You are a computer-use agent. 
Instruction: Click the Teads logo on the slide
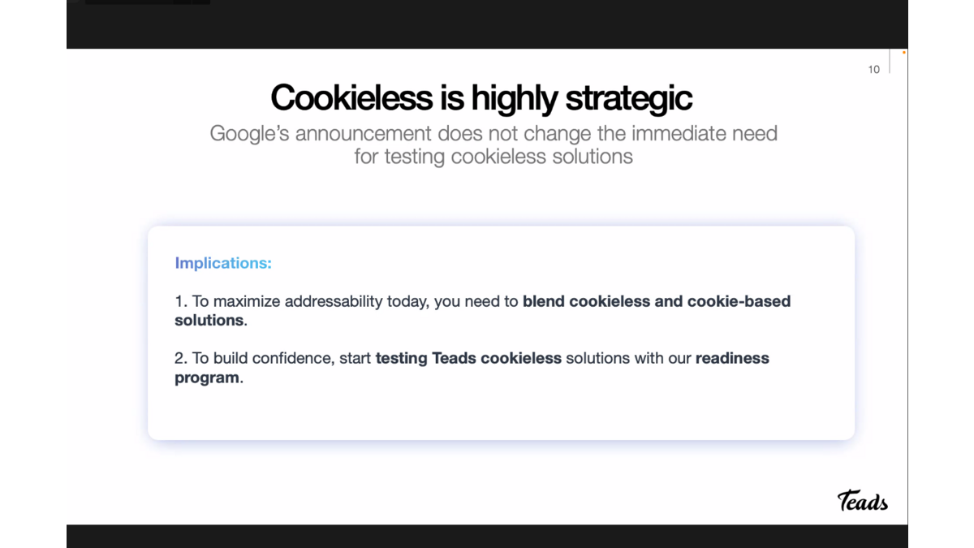[x=862, y=501]
